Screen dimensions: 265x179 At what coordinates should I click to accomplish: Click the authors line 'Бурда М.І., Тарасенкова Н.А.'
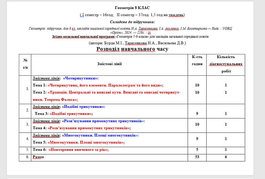point(130,43)
